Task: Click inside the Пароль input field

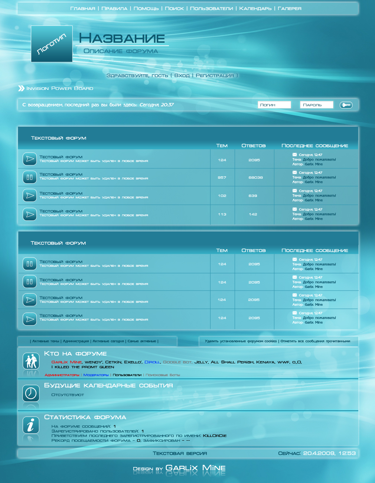Action: point(316,104)
